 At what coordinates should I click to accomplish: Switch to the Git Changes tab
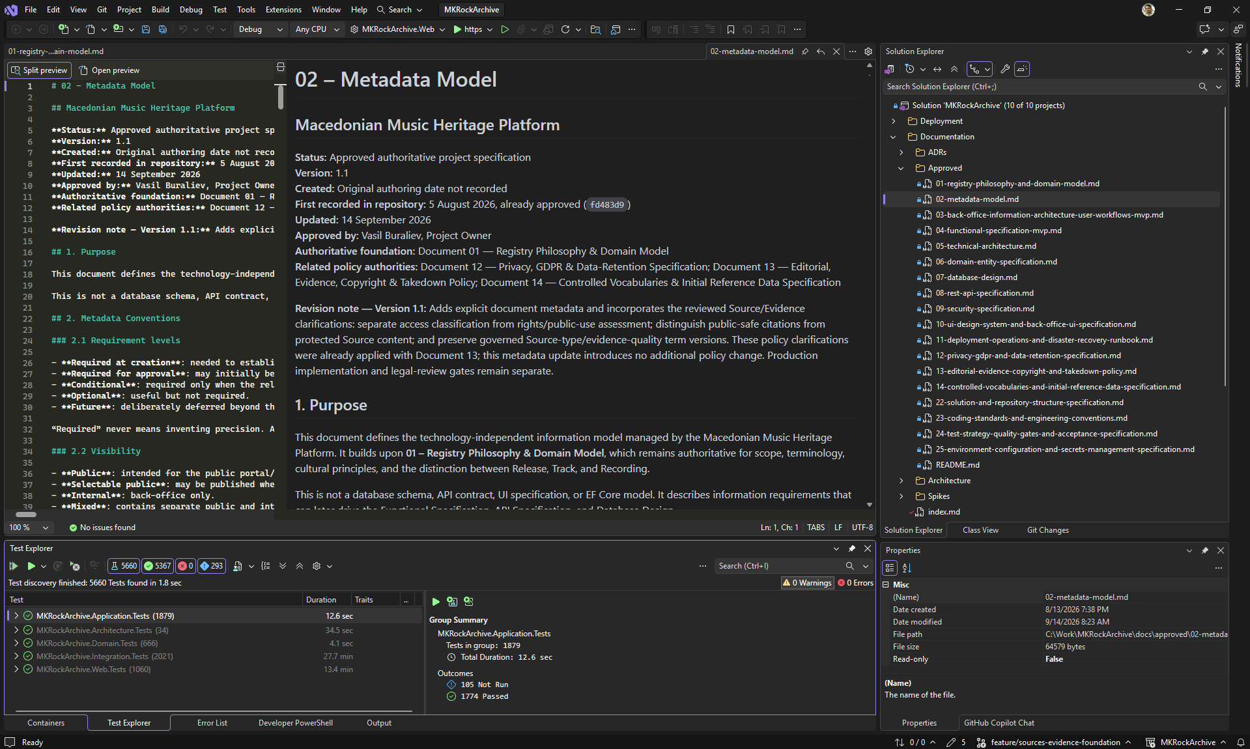coord(1047,530)
